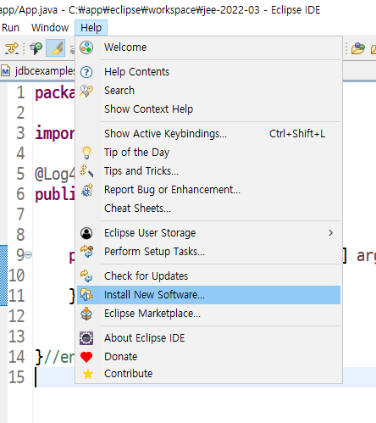Click the Tip of the Day lightbulb icon
Screen dimensions: 376x423
pos(86,153)
